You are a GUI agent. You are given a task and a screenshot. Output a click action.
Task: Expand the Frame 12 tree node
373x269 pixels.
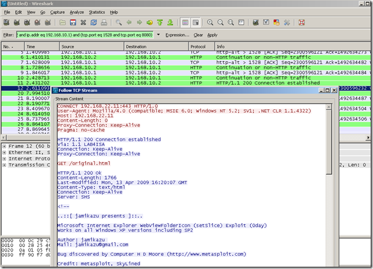coord(4,146)
